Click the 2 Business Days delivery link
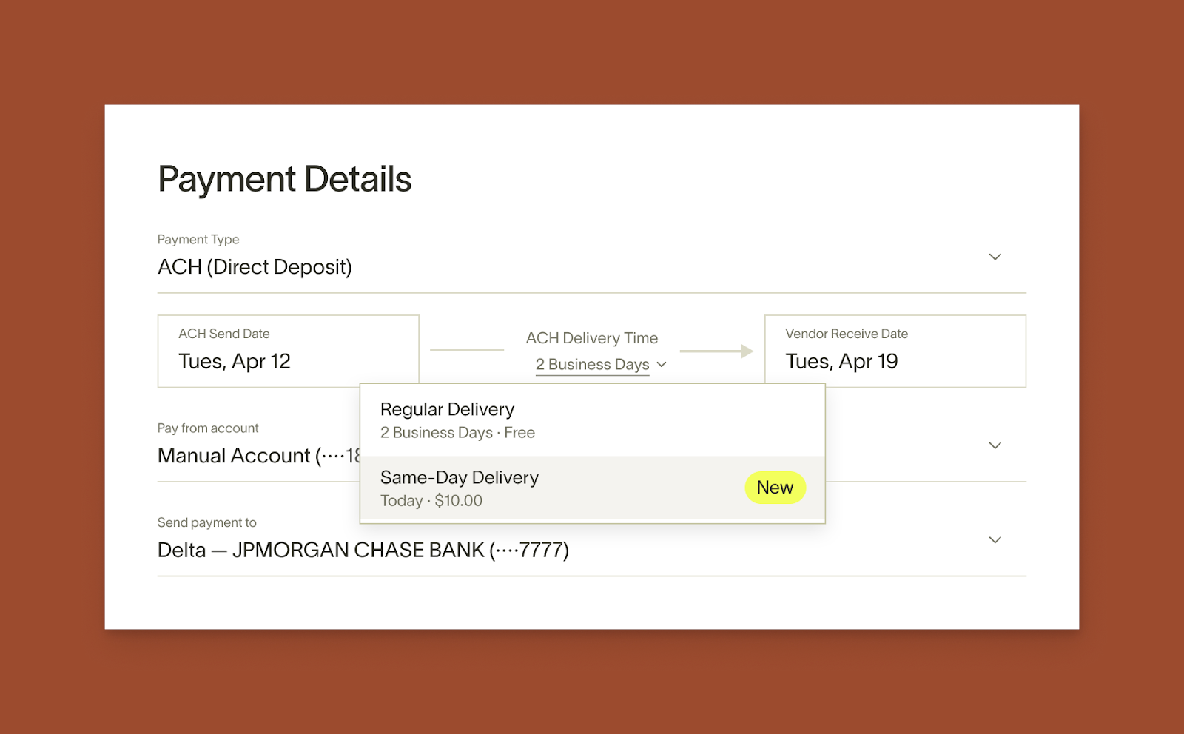The image size is (1184, 734). pos(592,365)
